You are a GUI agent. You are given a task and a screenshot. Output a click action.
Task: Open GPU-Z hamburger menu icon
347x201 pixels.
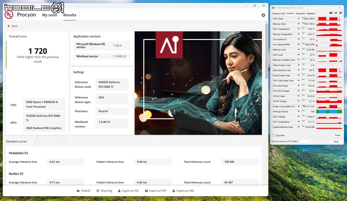point(341,13)
